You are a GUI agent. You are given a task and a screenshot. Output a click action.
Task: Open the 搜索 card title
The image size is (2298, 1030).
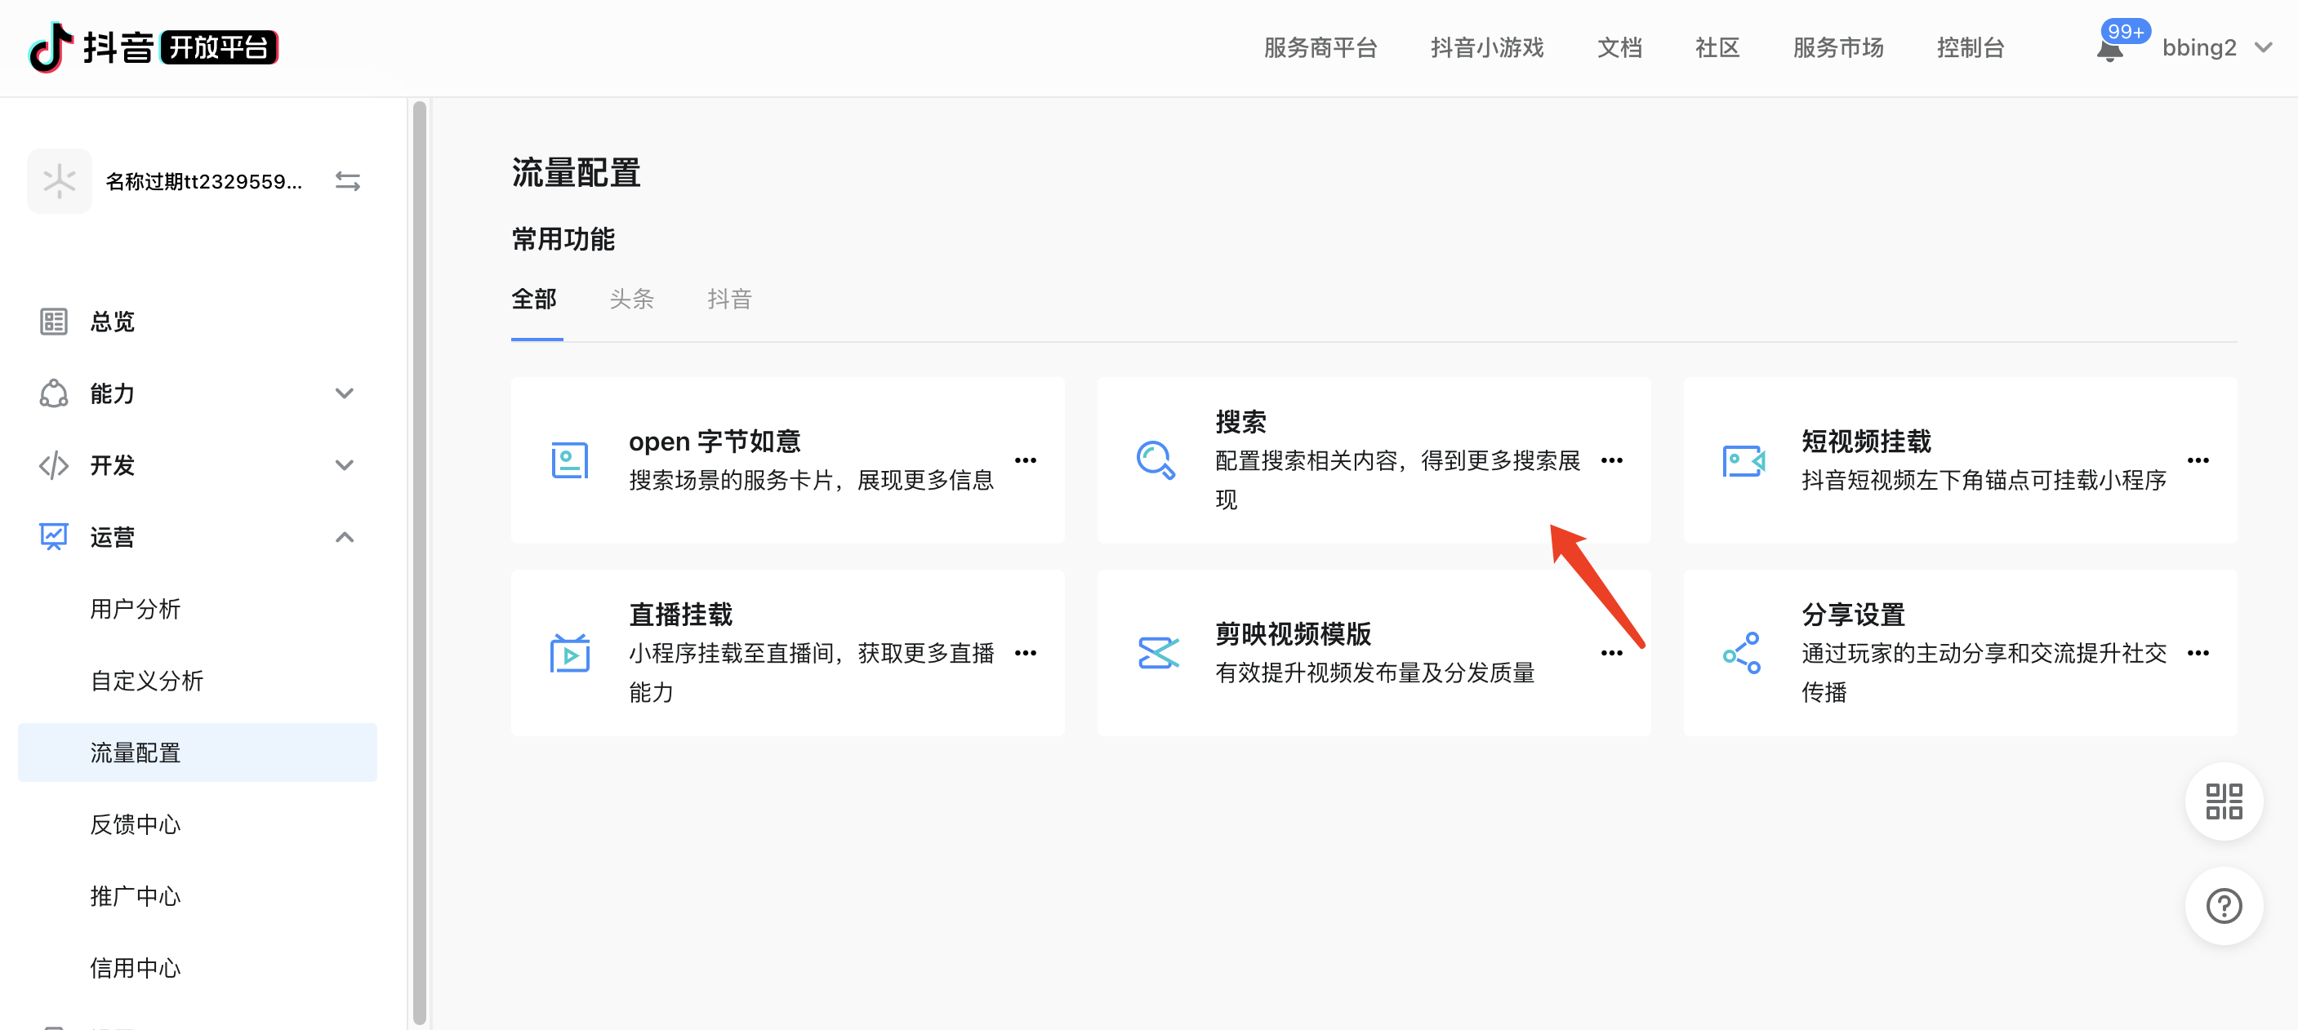point(1241,422)
